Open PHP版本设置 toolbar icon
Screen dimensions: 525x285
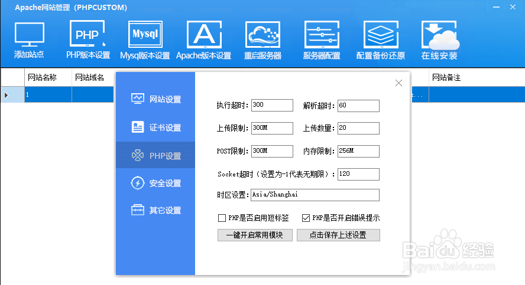coord(87,34)
